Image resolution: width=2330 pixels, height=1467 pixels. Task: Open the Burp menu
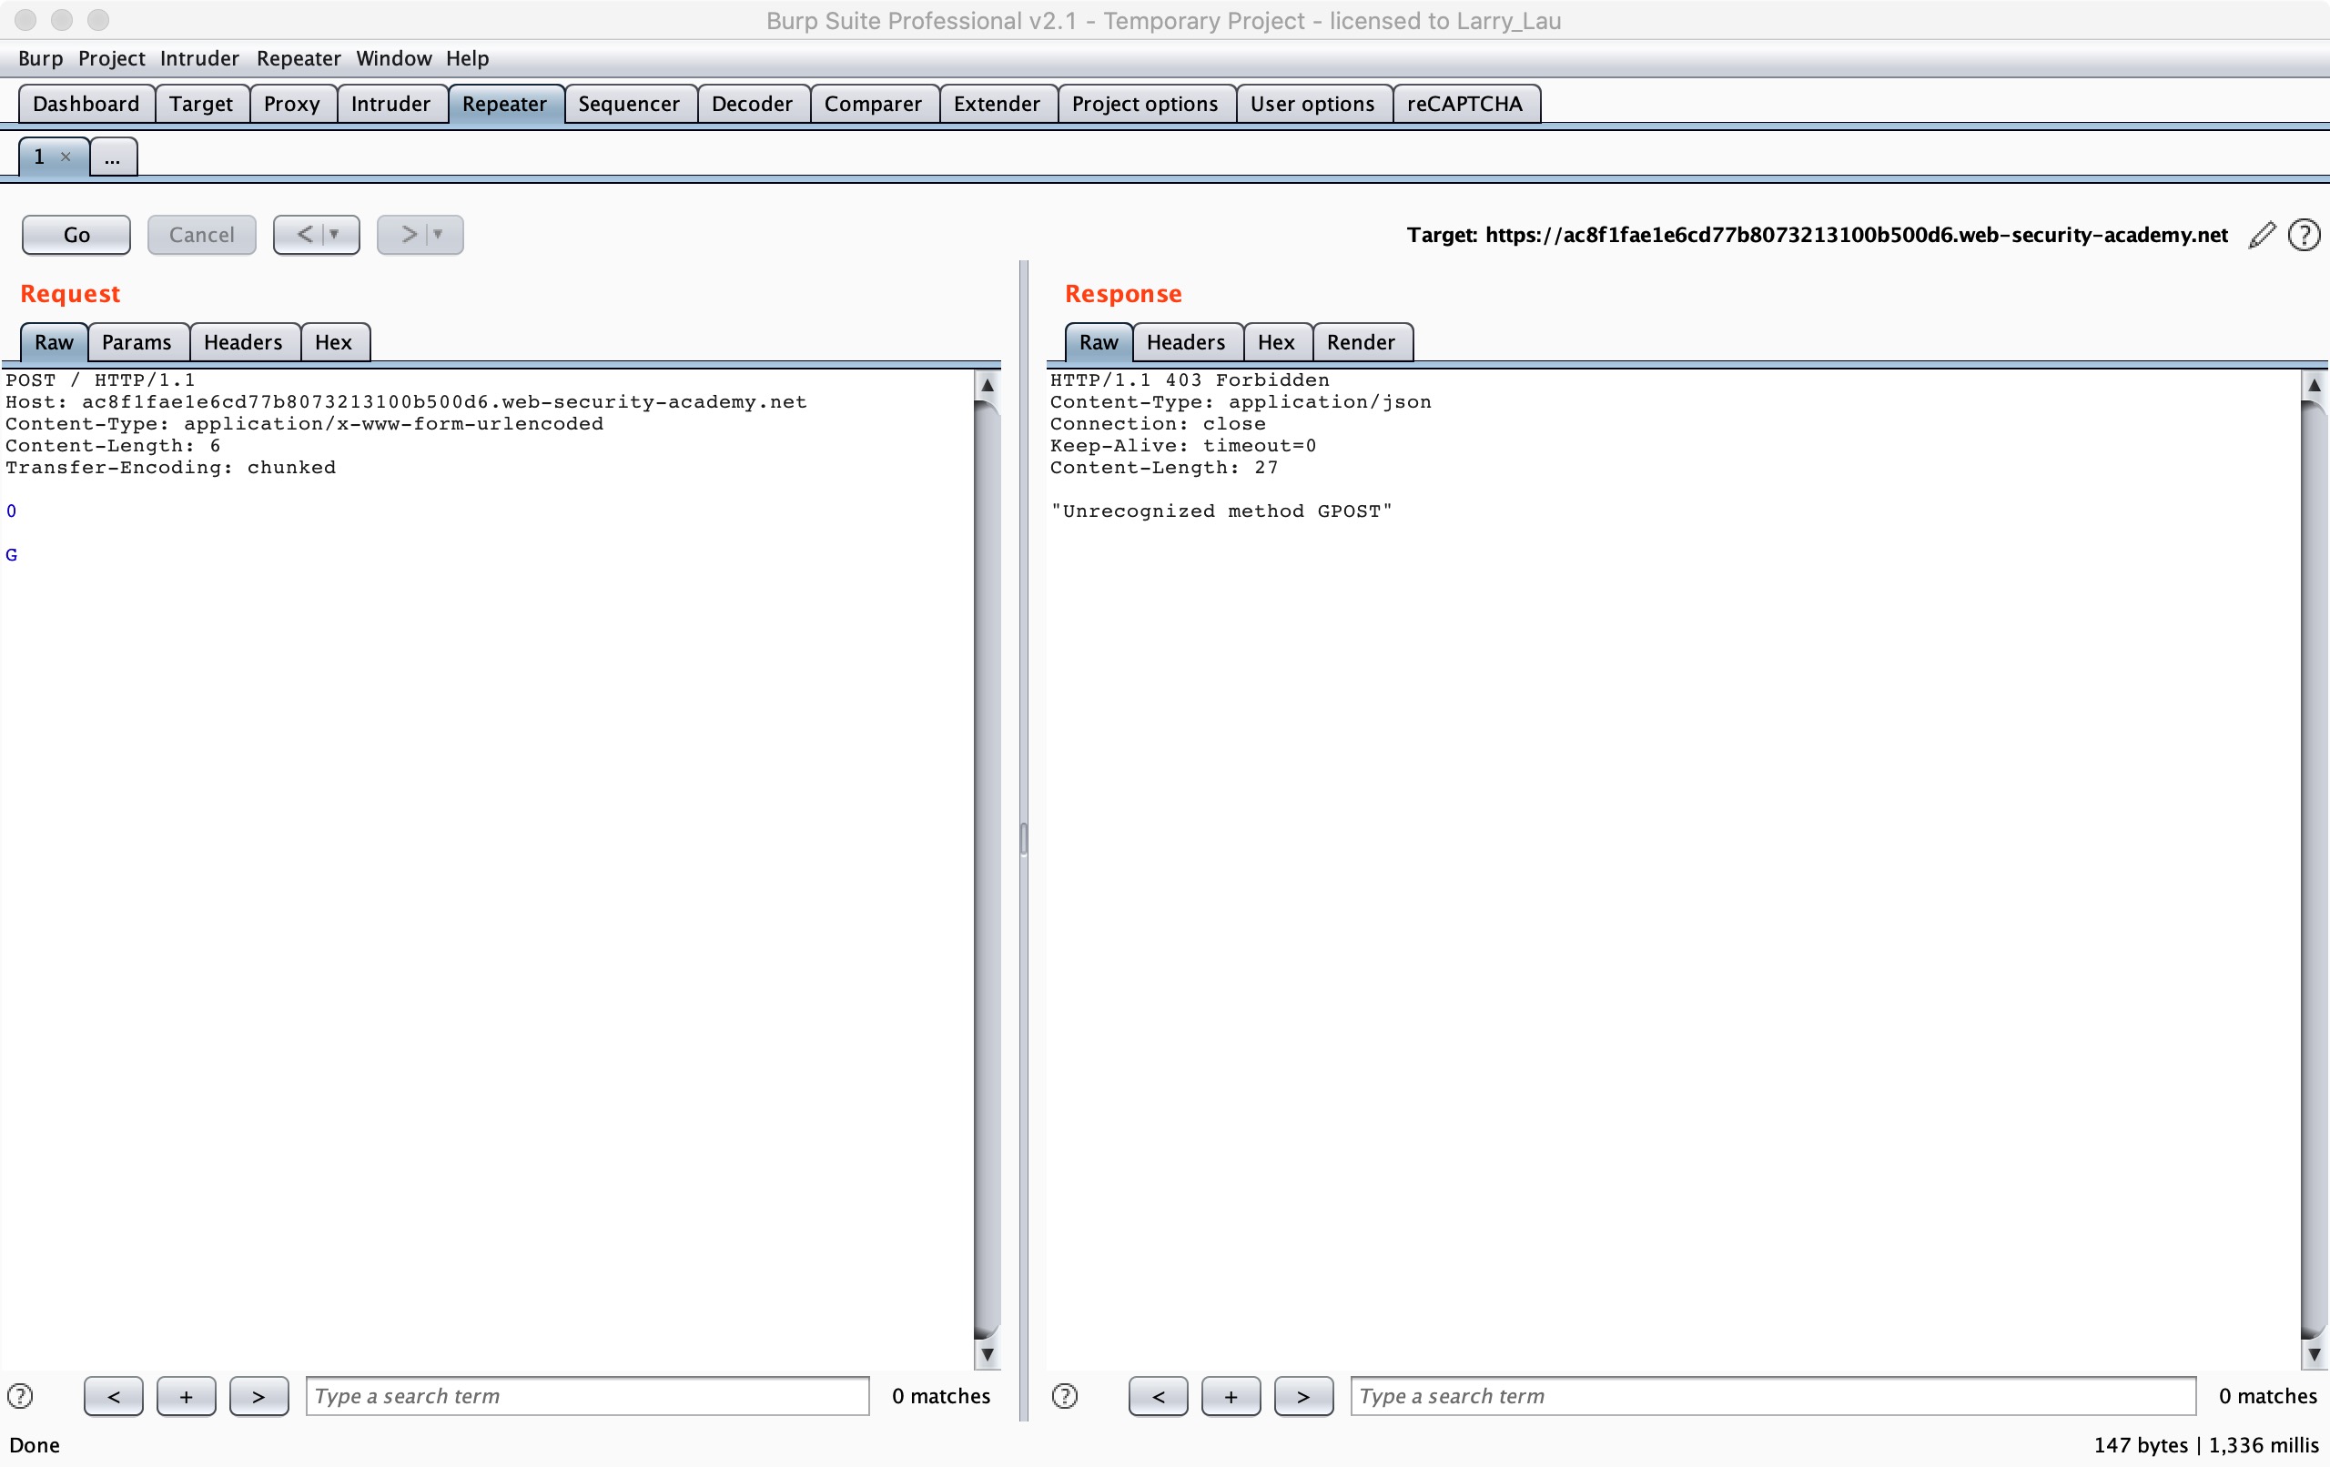coord(41,58)
